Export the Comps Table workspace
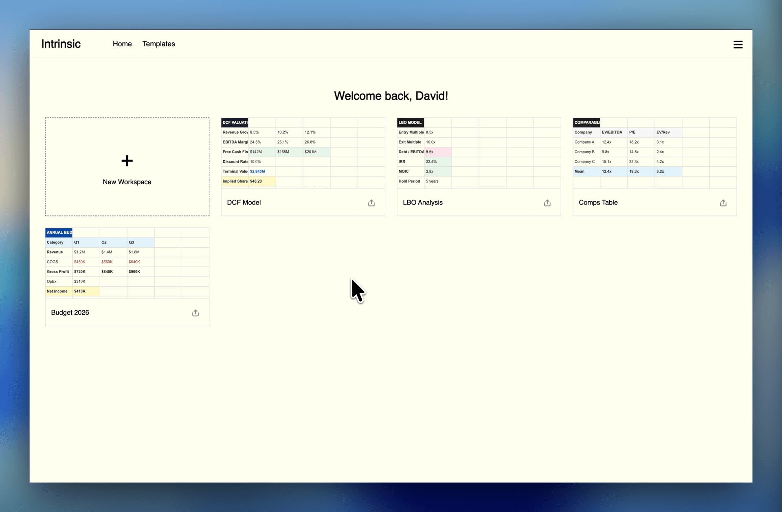This screenshot has height=512, width=782. [x=723, y=203]
